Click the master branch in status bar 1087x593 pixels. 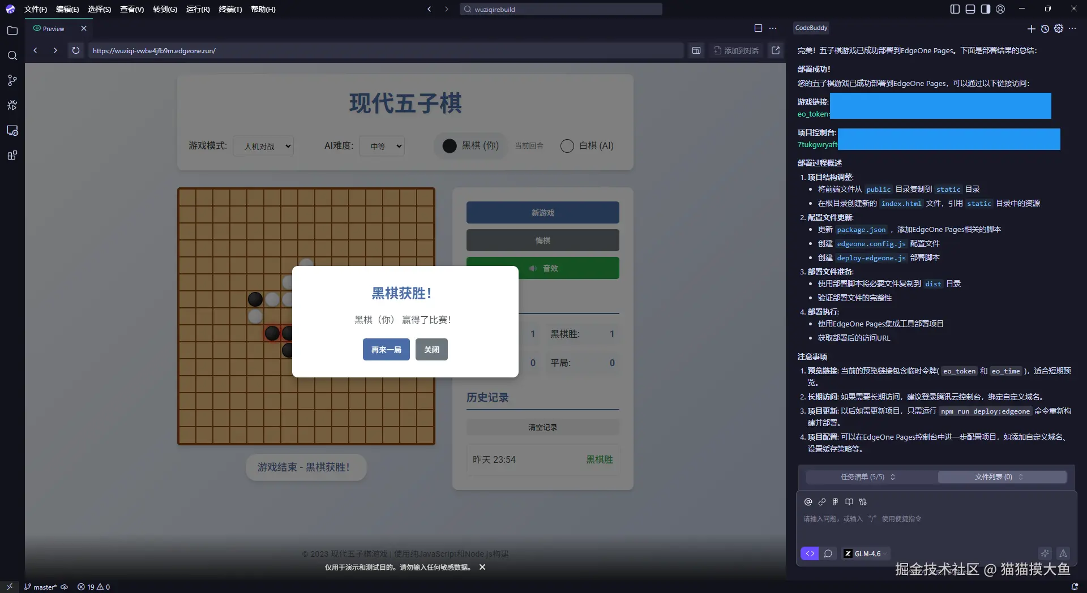pyautogui.click(x=41, y=587)
